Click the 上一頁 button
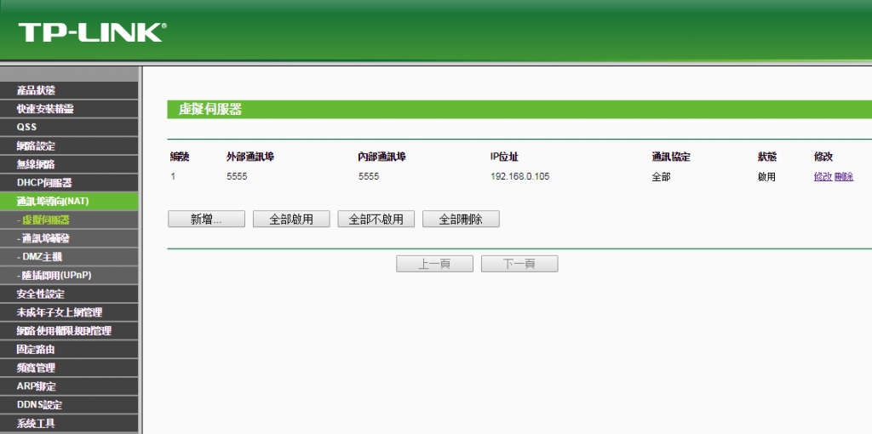The image size is (872, 434). [x=435, y=264]
